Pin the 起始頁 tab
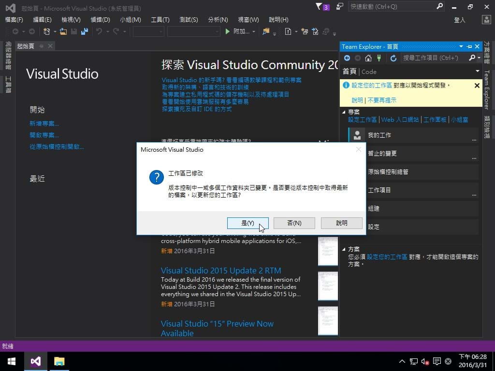The image size is (495, 371). tap(42, 46)
